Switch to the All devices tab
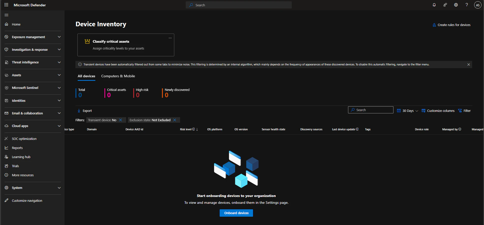 [87, 76]
